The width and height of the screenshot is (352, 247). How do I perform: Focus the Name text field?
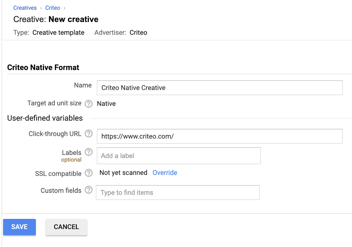point(219,88)
